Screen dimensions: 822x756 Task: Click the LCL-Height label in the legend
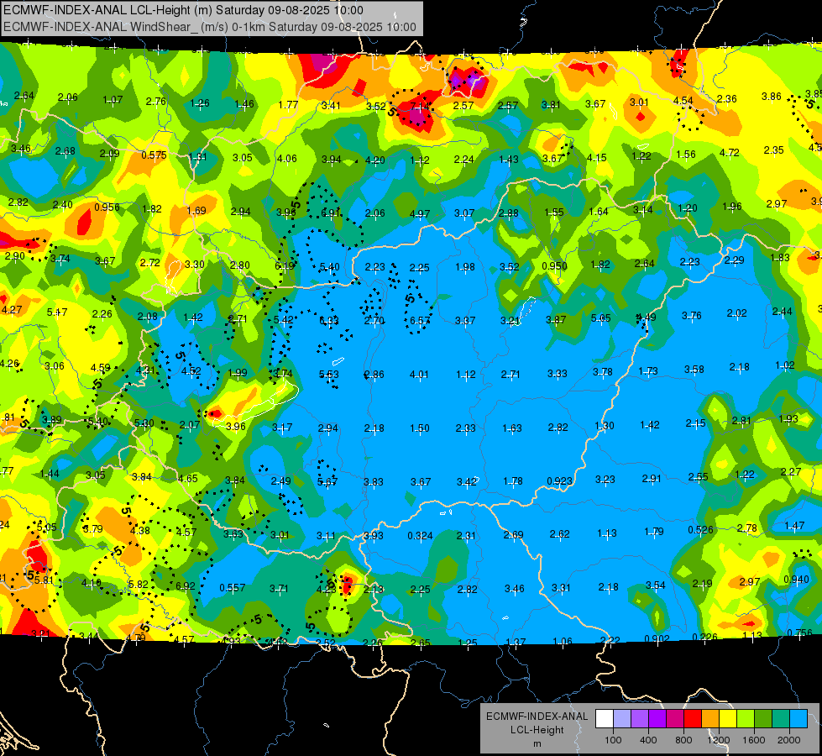pos(537,730)
